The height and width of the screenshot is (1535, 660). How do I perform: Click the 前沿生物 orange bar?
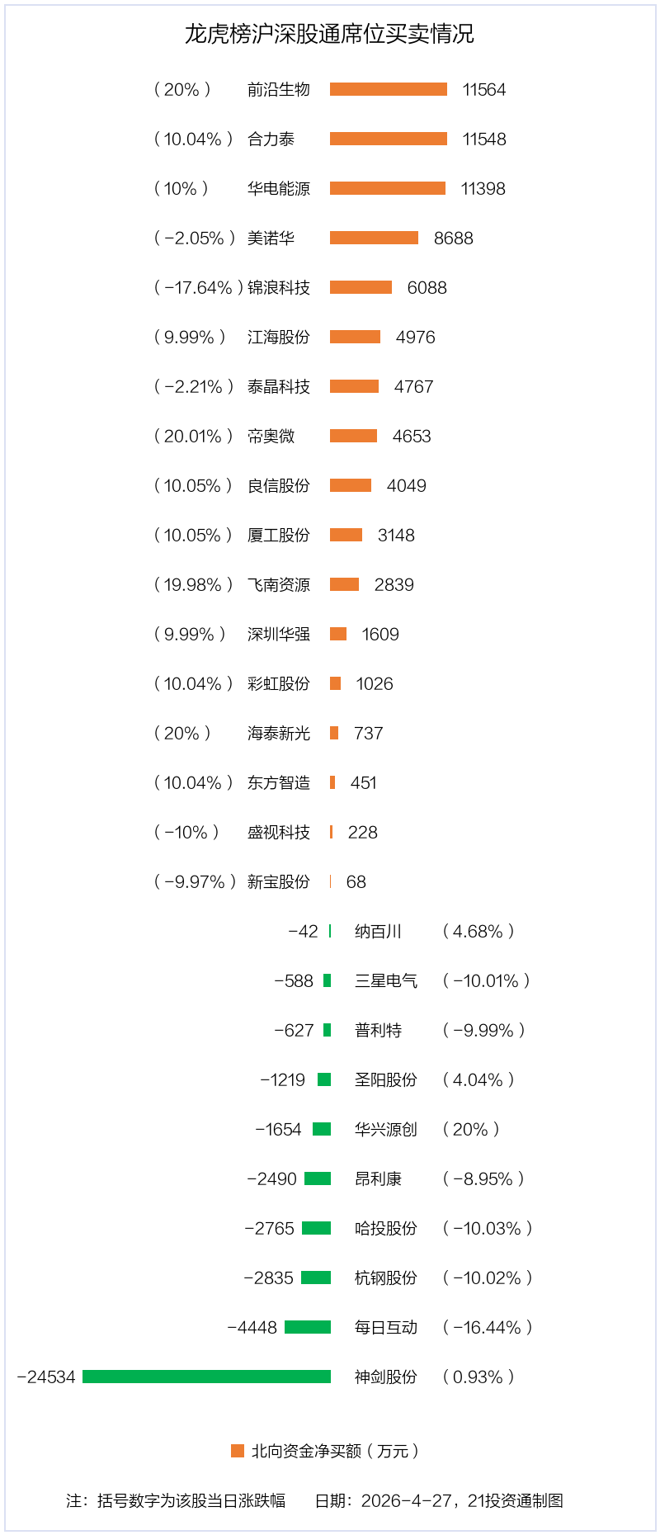pyautogui.click(x=389, y=89)
